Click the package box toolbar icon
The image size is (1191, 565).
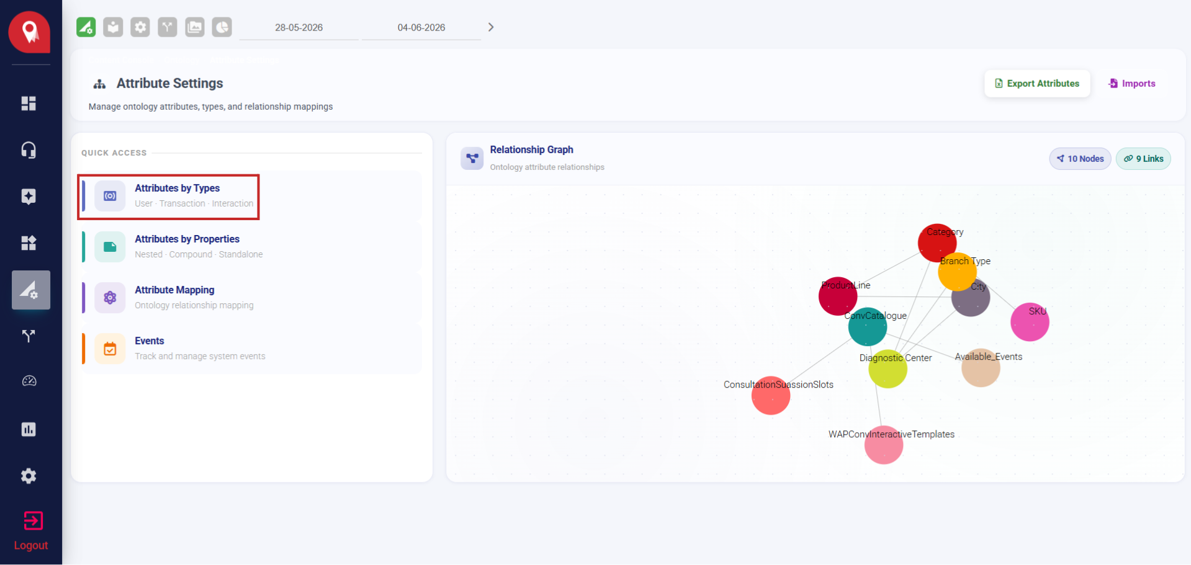[x=113, y=27]
